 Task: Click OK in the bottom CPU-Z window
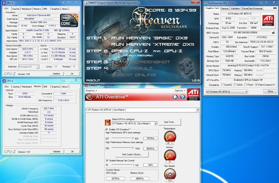pyautogui.click(x=72, y=152)
